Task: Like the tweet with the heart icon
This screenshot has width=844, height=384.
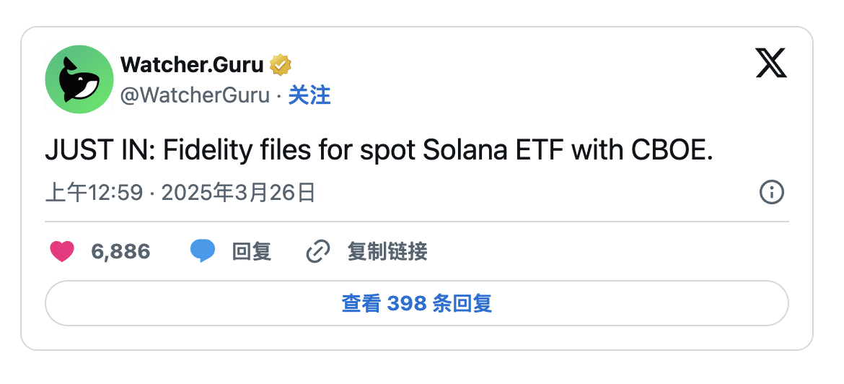Action: (62, 251)
